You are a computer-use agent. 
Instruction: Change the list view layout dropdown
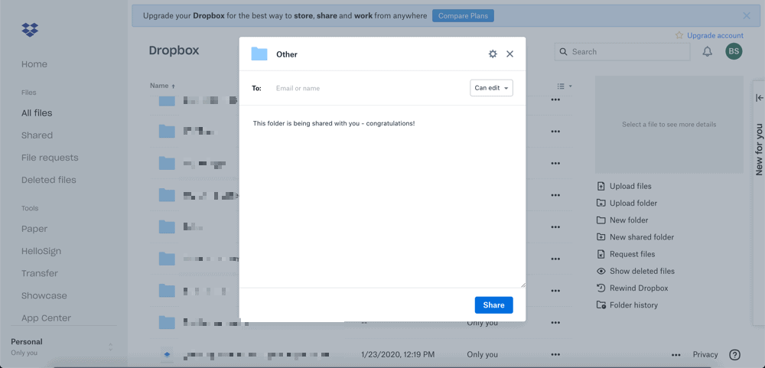click(565, 86)
